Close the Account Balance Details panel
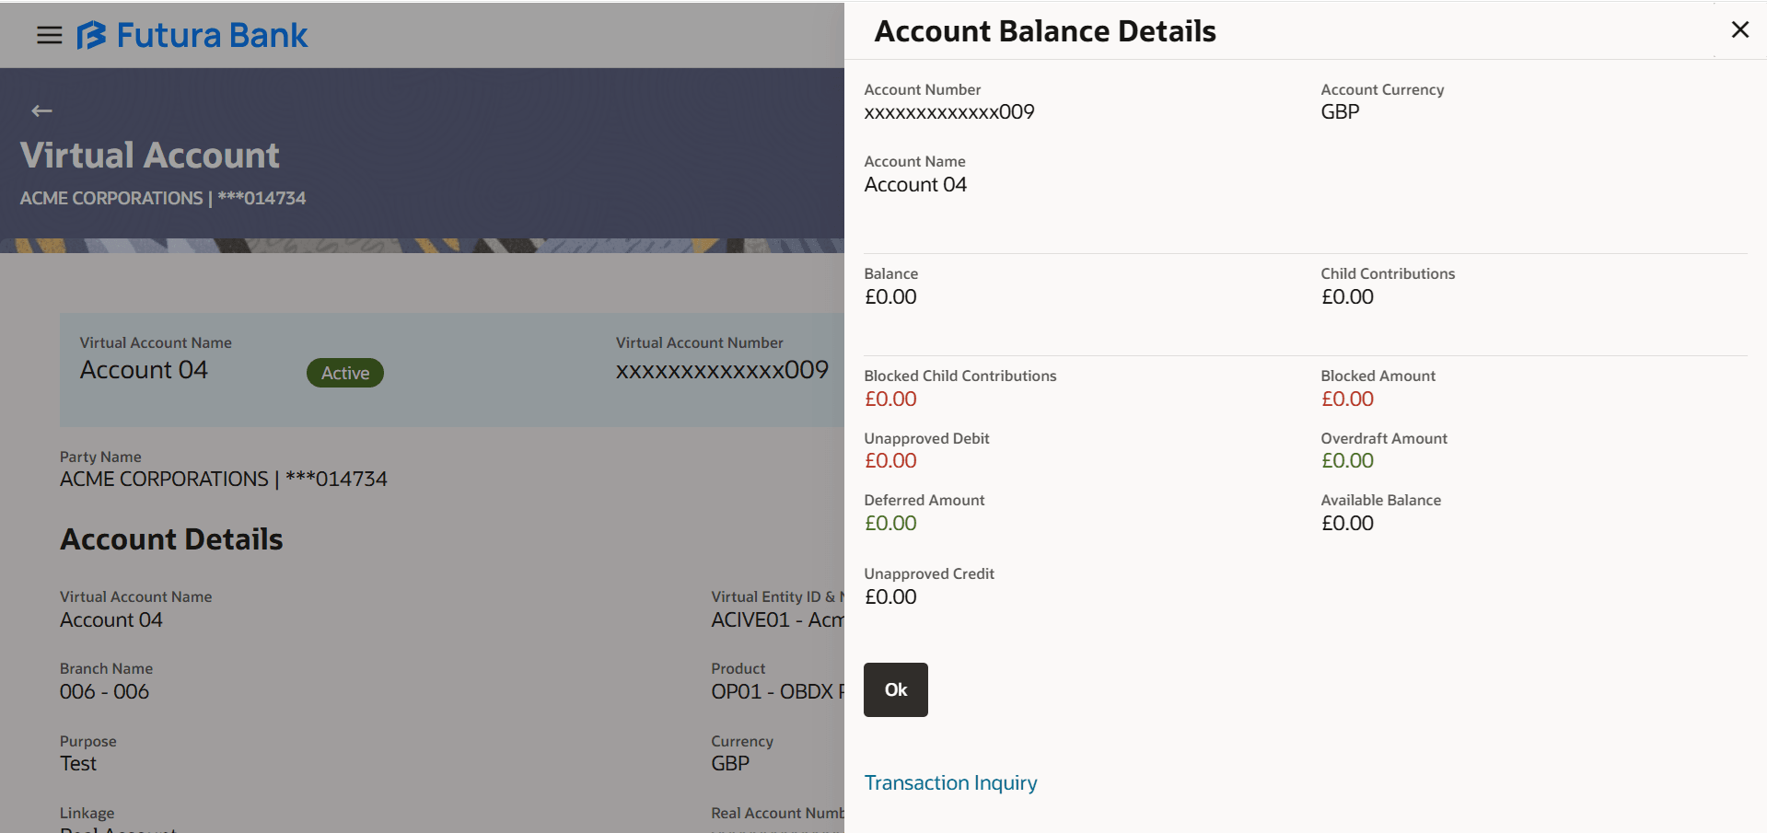This screenshot has height=833, width=1767. click(1739, 29)
